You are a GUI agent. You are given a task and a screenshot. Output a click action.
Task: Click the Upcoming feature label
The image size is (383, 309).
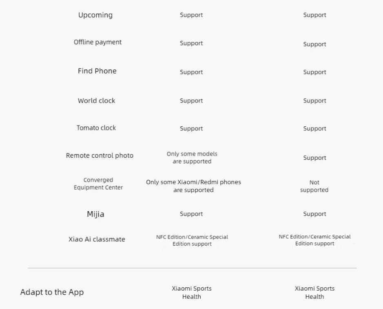tap(95, 15)
